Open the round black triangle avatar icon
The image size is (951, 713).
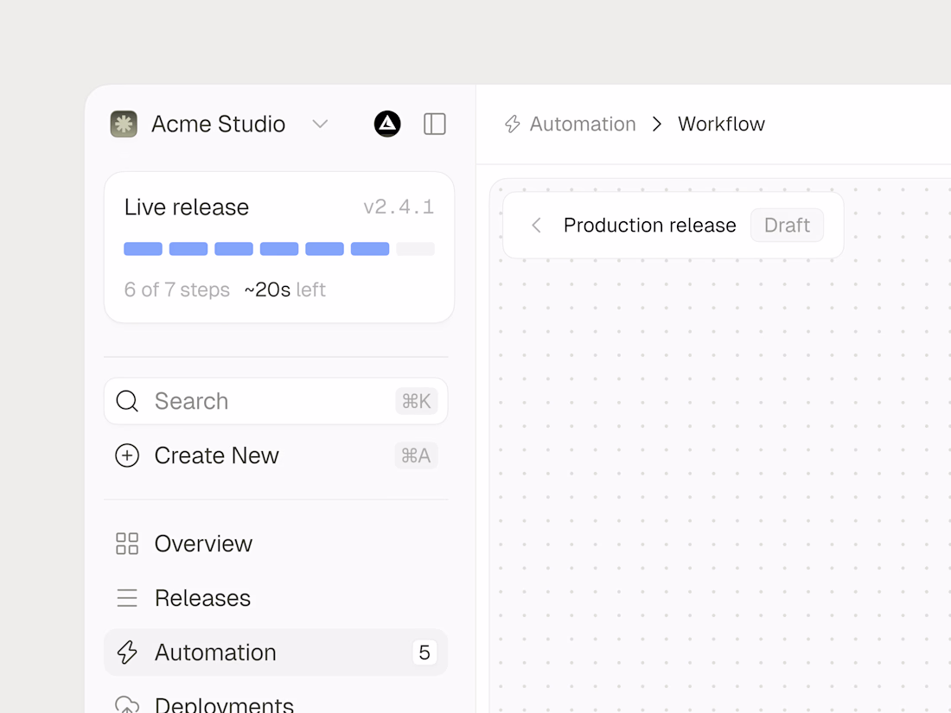(x=387, y=124)
